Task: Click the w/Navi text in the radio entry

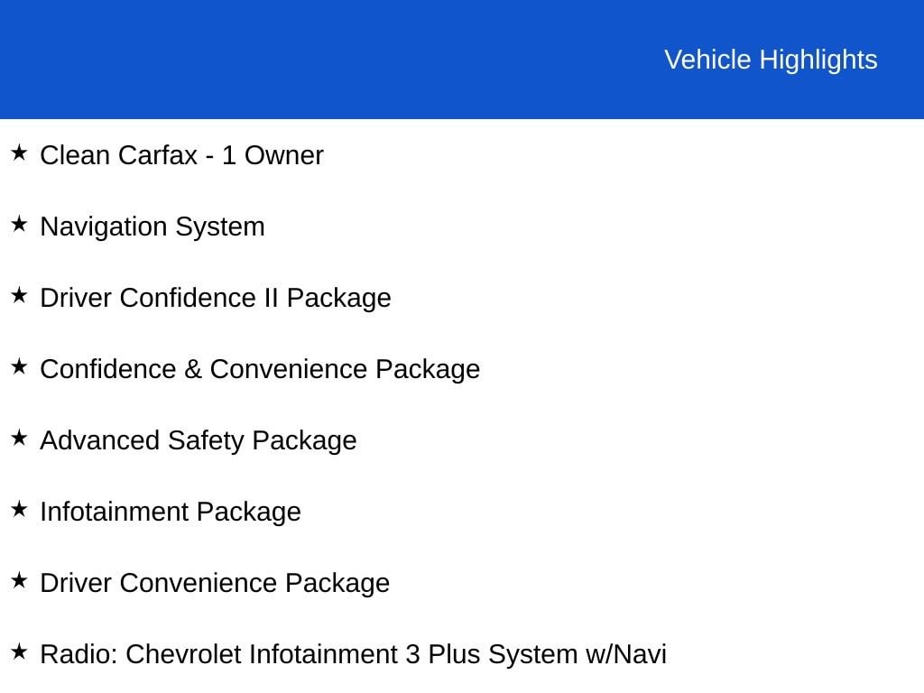Action: (x=626, y=655)
